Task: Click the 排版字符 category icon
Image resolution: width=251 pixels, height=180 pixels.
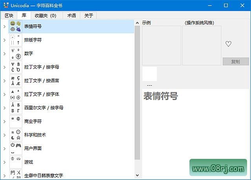Action: click(x=16, y=40)
